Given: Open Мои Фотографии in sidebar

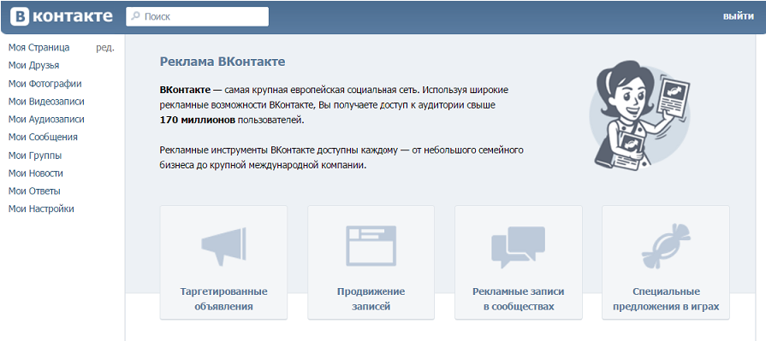Looking at the screenshot, I should pyautogui.click(x=45, y=84).
